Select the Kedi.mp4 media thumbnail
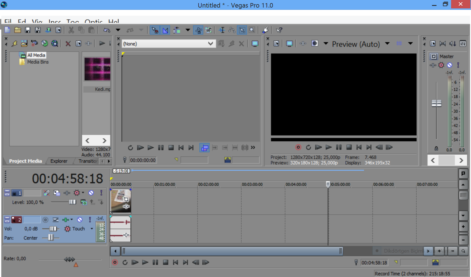Screen dimensions: 471x277 click(x=97, y=69)
